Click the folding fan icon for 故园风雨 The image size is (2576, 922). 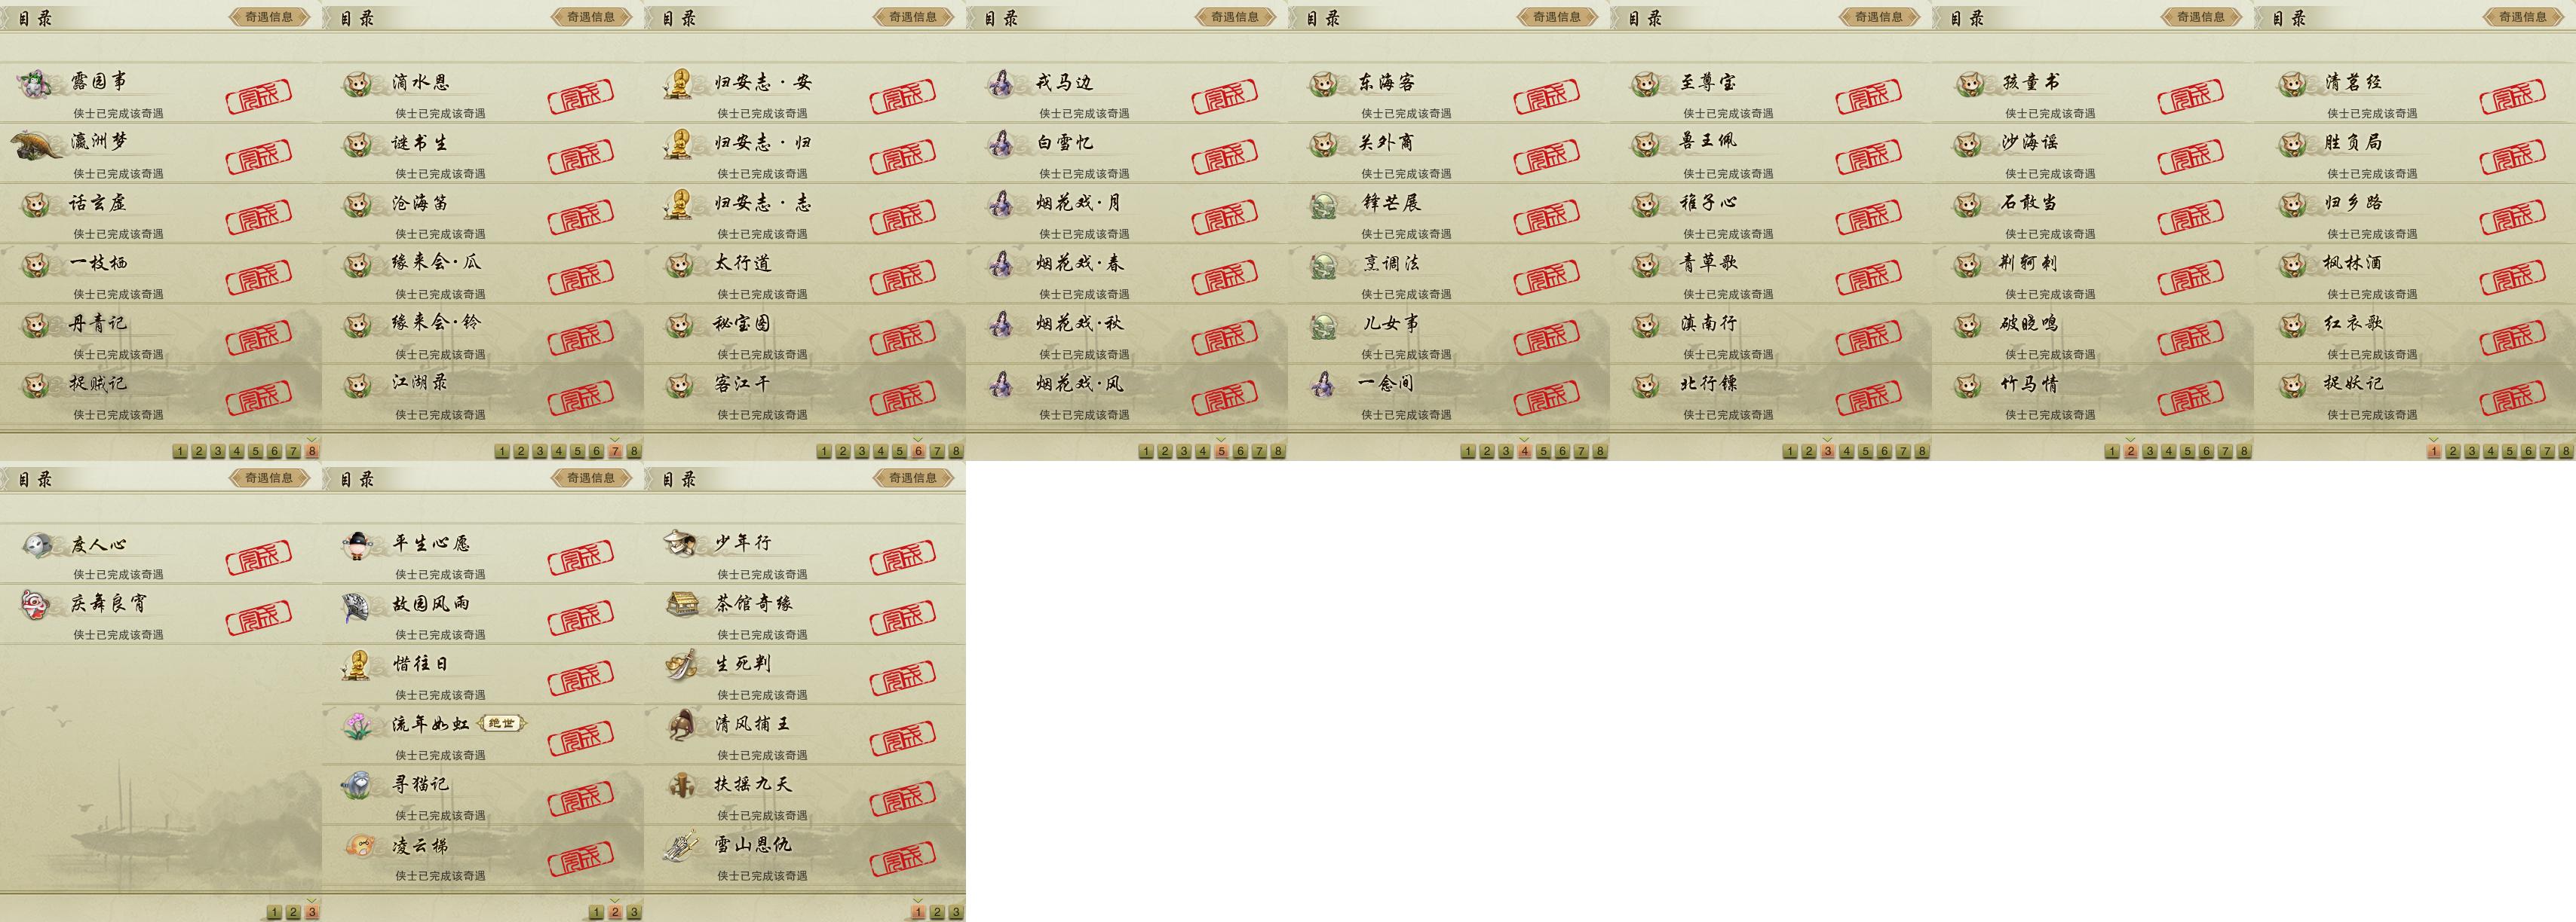[357, 606]
